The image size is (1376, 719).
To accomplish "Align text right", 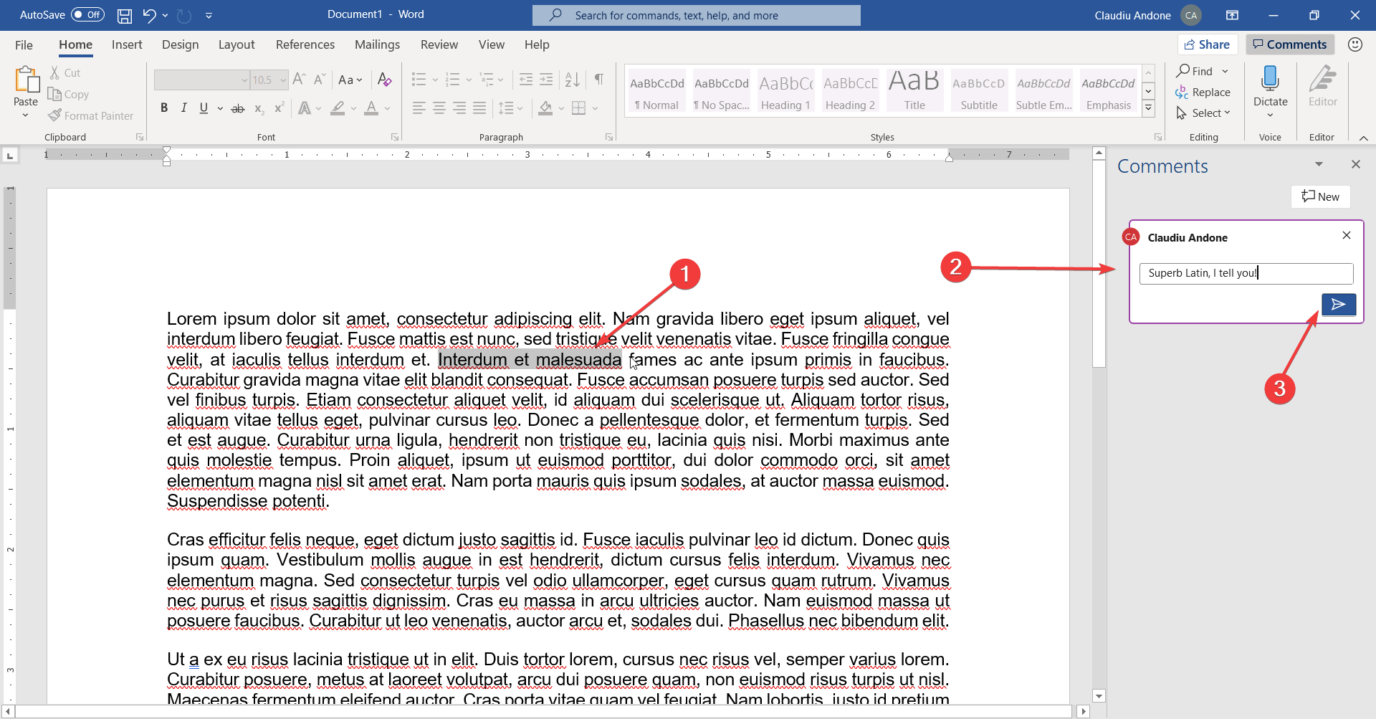I will pyautogui.click(x=459, y=108).
